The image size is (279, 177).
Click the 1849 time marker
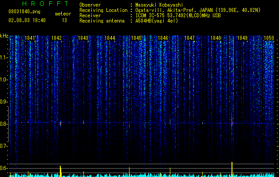(x=242, y=38)
